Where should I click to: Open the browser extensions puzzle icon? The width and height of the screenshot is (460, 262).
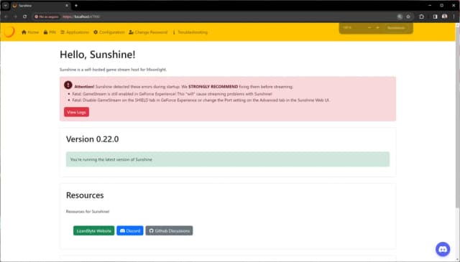click(x=422, y=17)
